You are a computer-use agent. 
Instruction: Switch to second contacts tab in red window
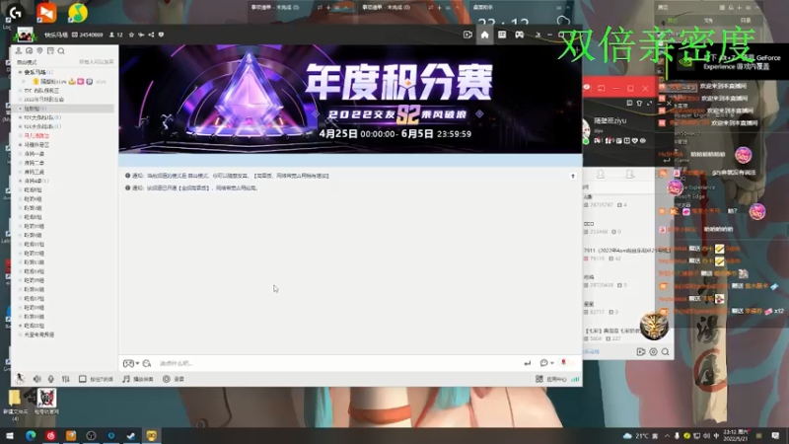coord(629,175)
